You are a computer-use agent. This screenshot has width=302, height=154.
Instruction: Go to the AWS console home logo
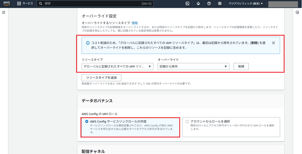coord(6,4)
